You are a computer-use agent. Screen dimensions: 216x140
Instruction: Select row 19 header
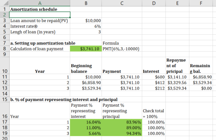(x=5, y=133)
